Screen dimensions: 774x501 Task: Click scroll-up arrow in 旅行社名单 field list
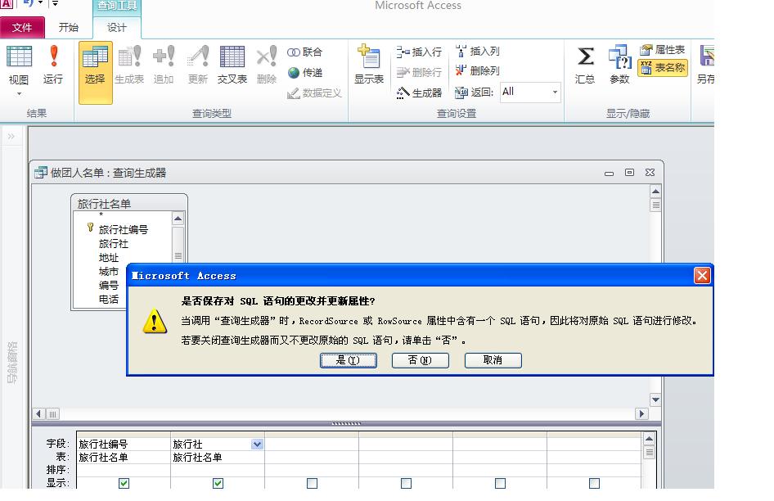point(178,218)
